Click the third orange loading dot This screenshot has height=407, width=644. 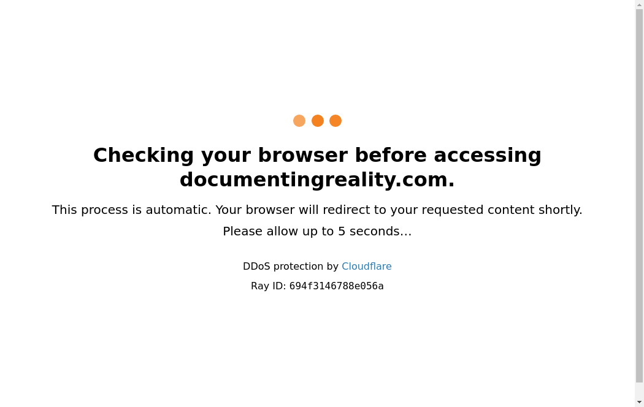335,121
